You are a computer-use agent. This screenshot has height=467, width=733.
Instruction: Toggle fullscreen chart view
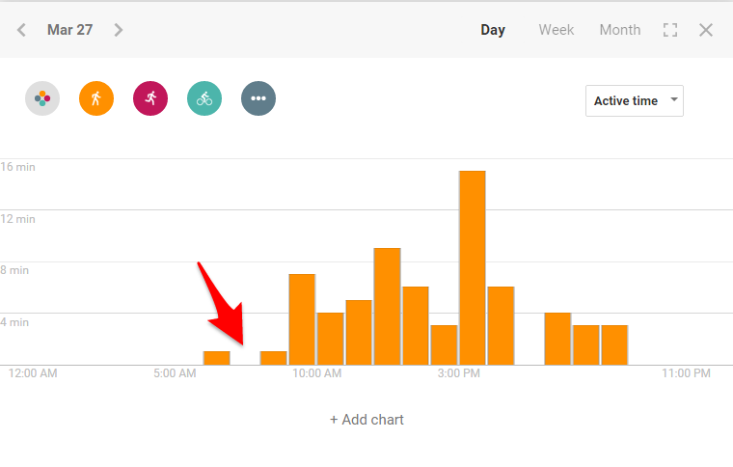point(670,30)
